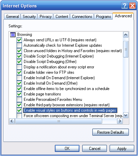Click the question mark help icon
This screenshot has height=156, width=138.
coord(124,5)
